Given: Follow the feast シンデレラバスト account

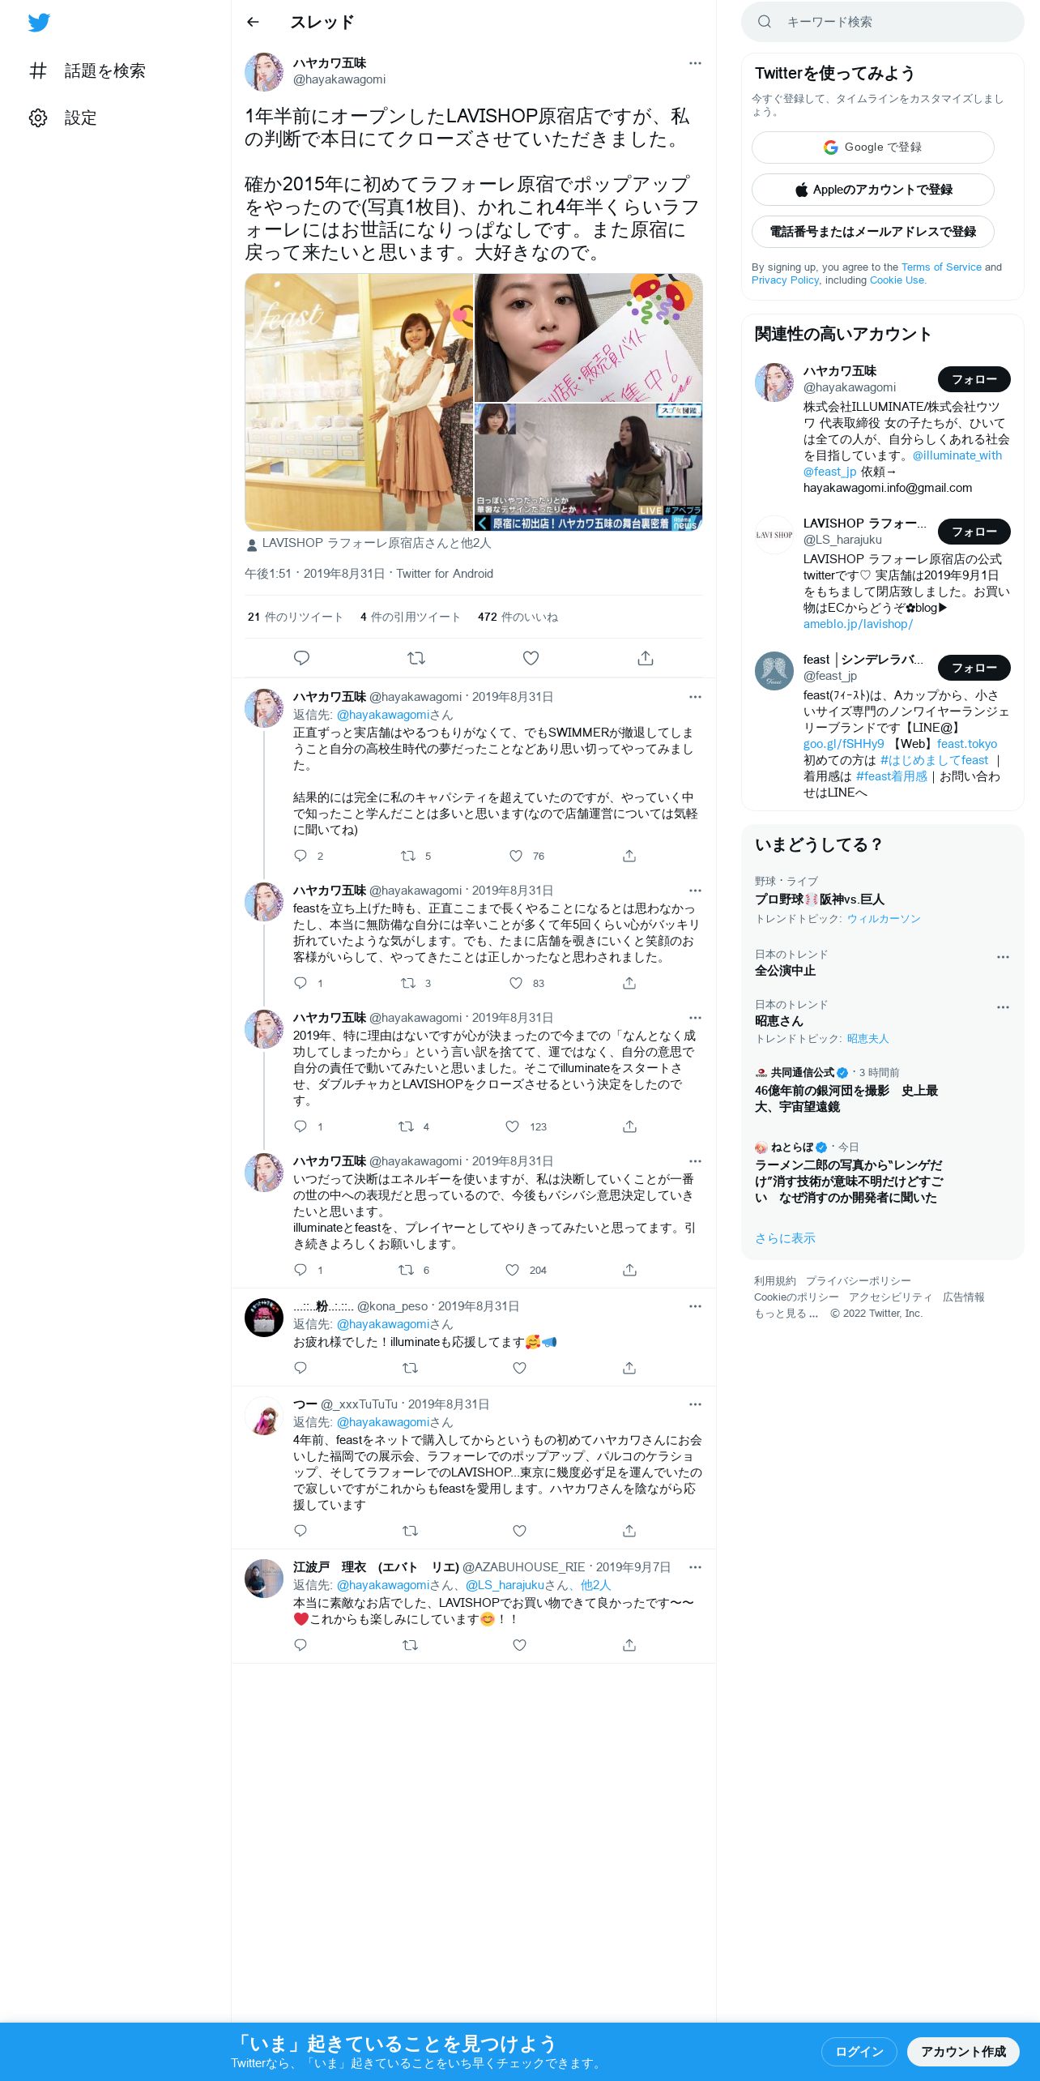Looking at the screenshot, I should 974,668.
